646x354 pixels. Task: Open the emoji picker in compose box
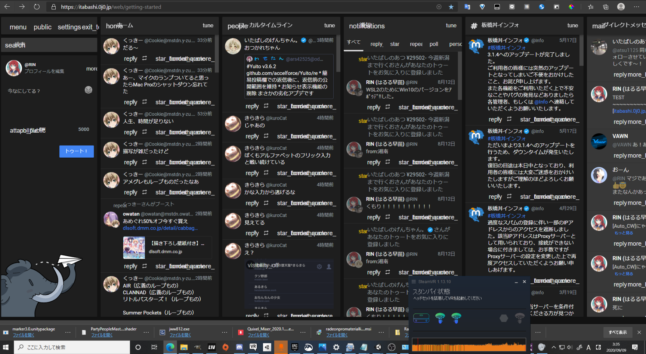(88, 90)
